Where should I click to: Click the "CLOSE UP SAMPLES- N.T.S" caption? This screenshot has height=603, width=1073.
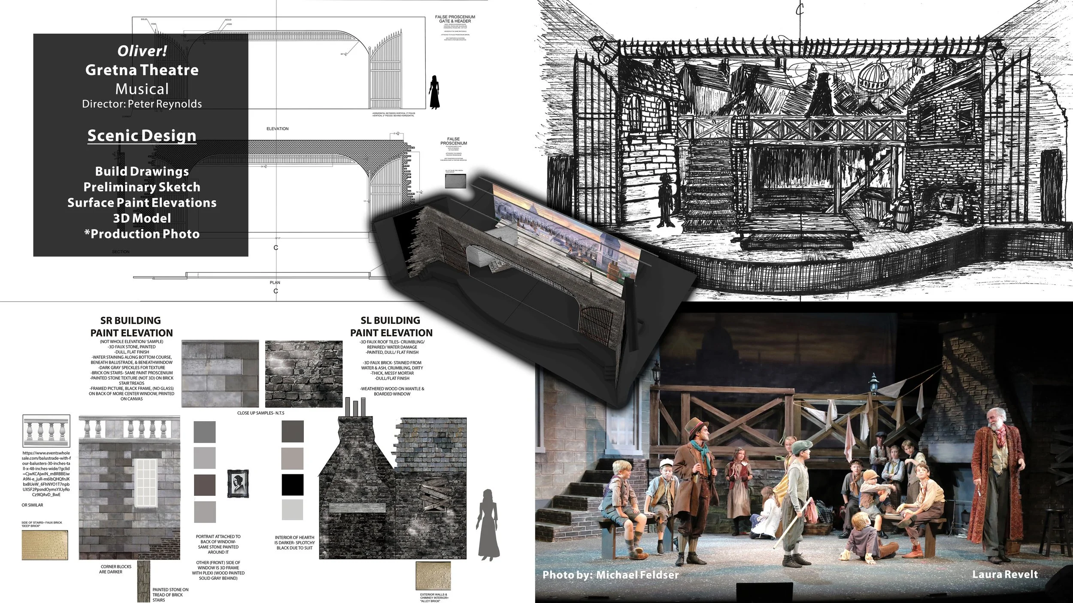[x=261, y=413]
